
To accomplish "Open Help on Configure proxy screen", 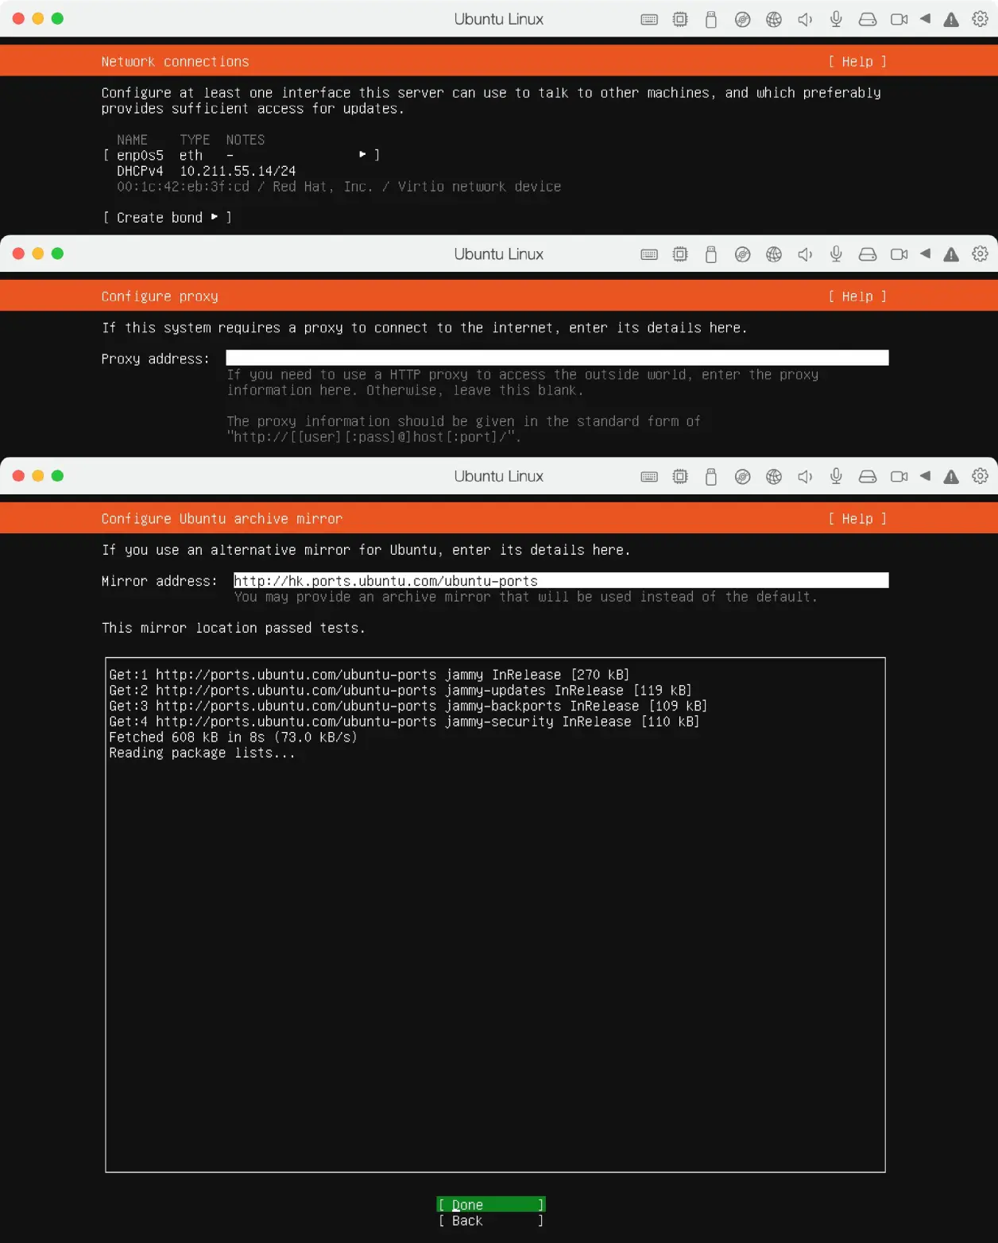I will tap(857, 296).
